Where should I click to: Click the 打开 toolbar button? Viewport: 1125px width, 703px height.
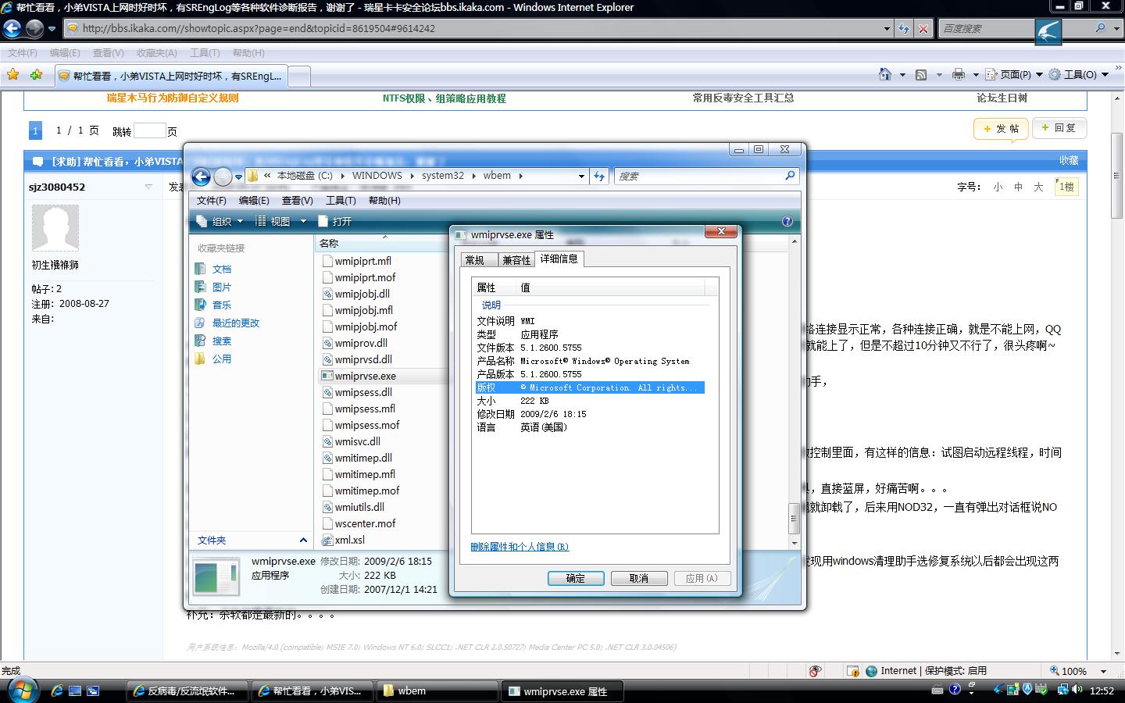334,221
